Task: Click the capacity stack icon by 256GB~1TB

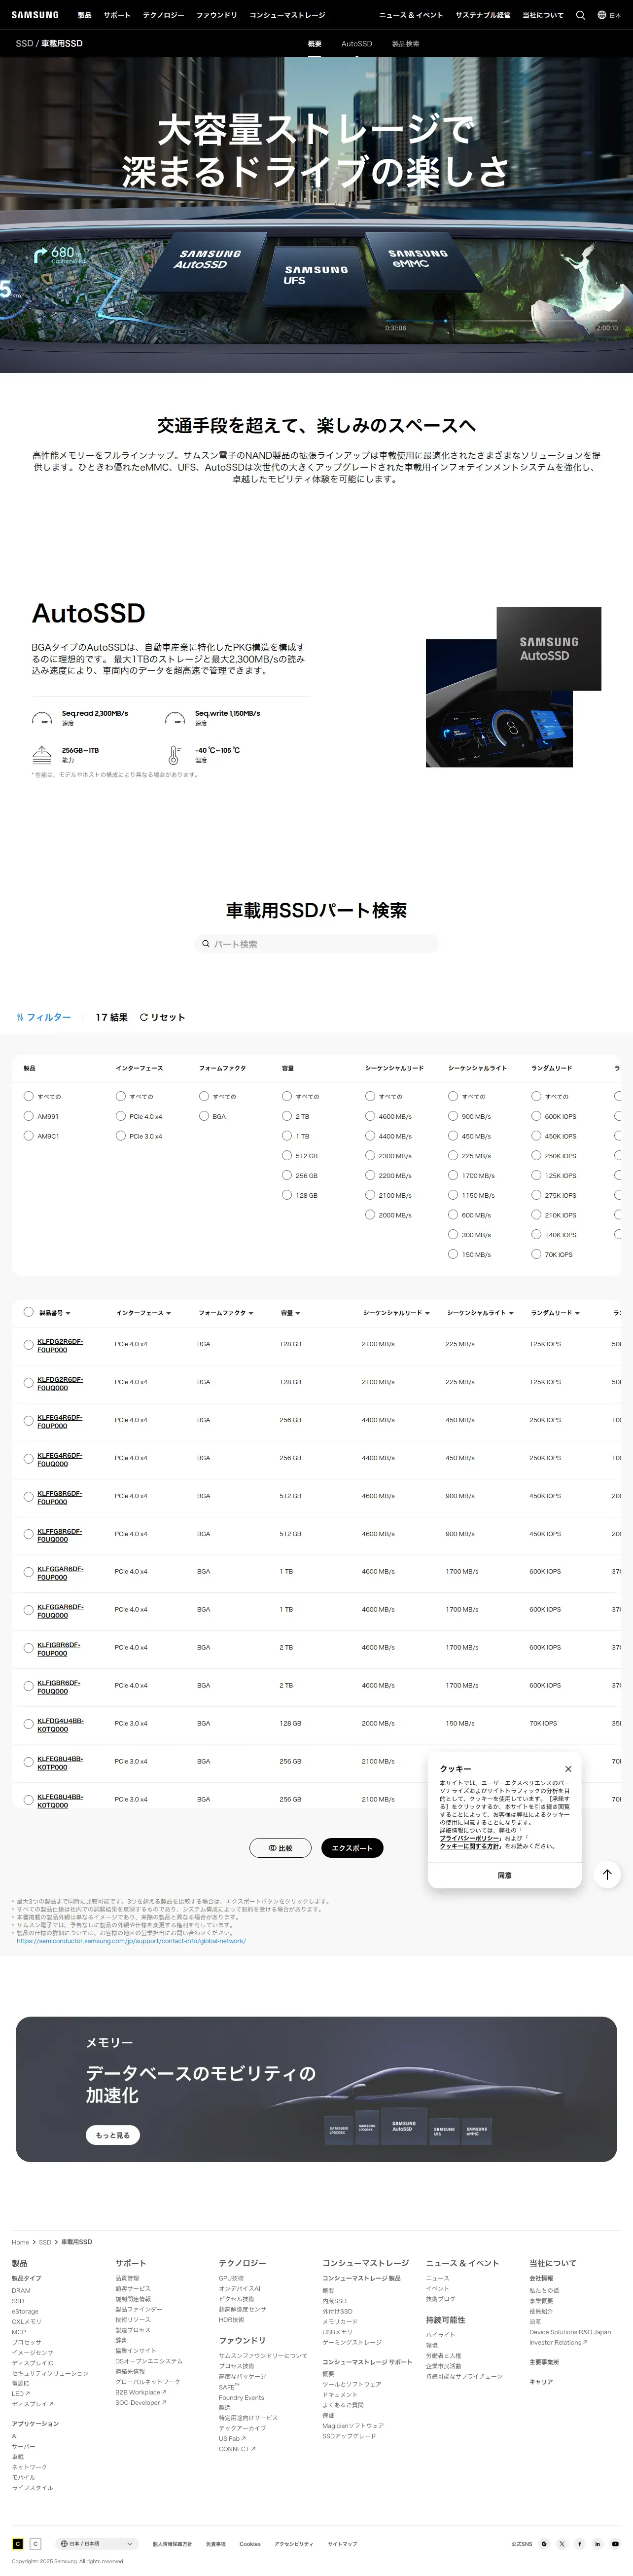Action: 41,755
